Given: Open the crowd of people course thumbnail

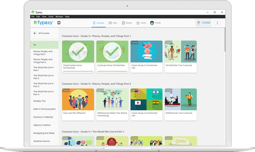Looking at the screenshot, I should click(146, 141).
